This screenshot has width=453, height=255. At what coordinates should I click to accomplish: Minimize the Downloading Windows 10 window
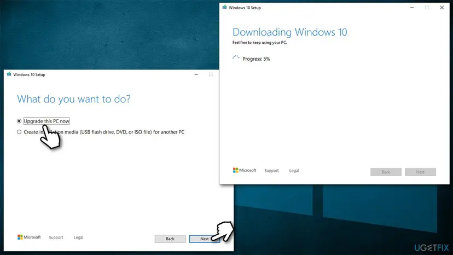pyautogui.click(x=412, y=8)
